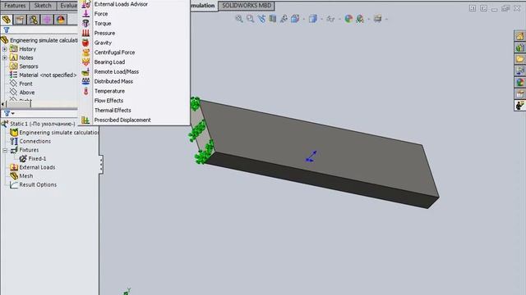526x295 pixels.
Task: Choose Bearing Load menu entry
Action: tap(109, 62)
